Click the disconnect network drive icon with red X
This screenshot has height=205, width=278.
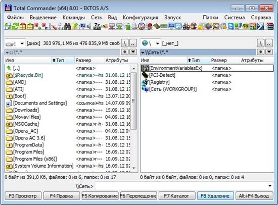click(x=112, y=26)
